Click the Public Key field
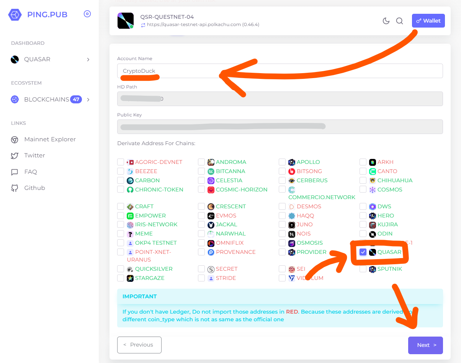 (x=280, y=127)
